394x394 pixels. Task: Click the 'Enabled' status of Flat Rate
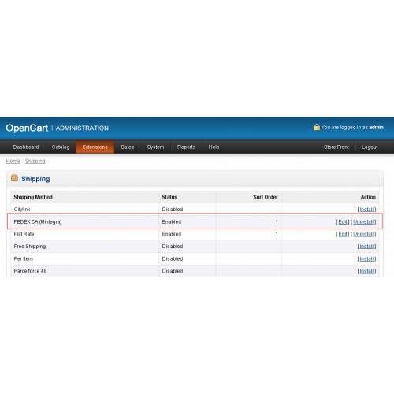(x=172, y=234)
